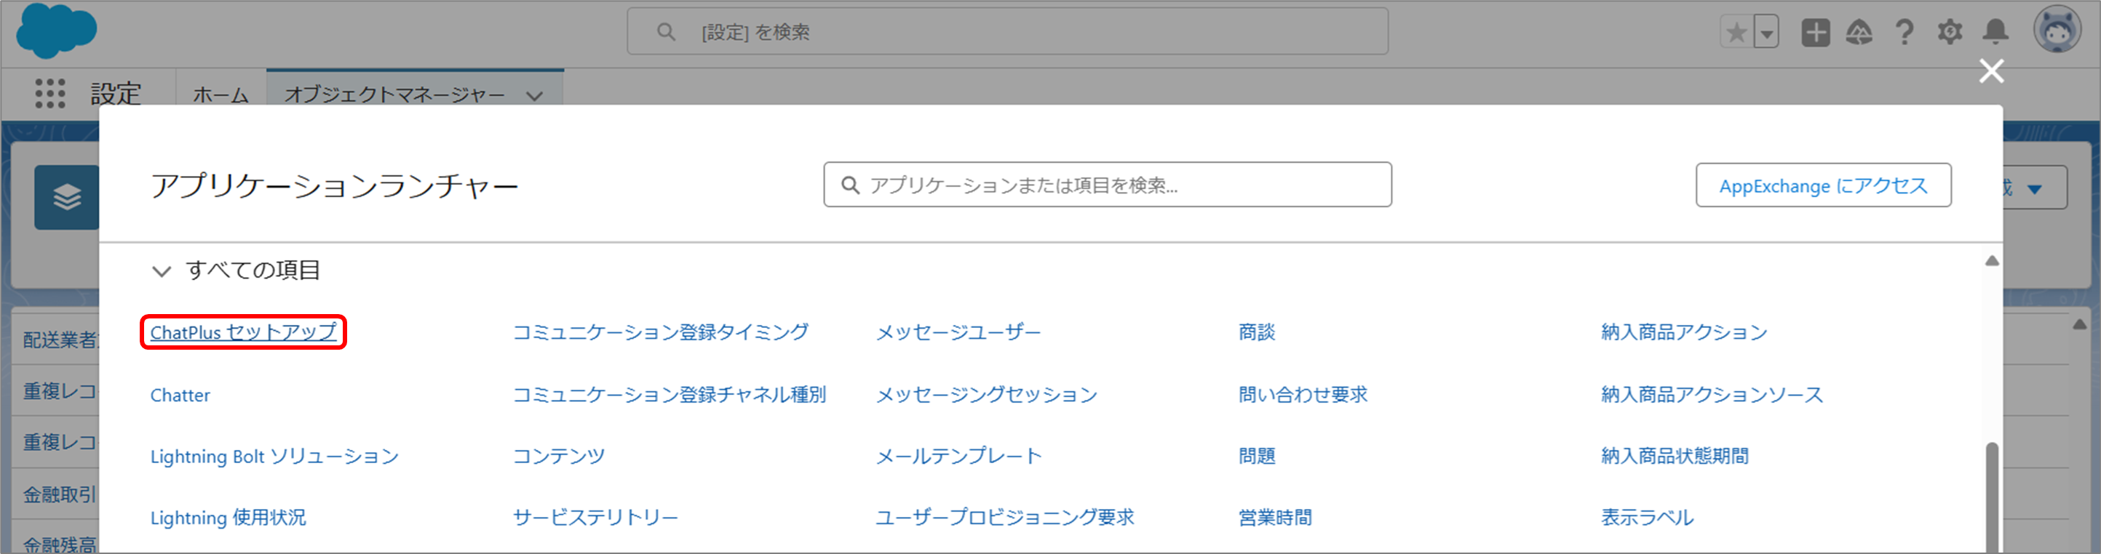Click the setup global search field
The image size is (2101, 554).
(1007, 32)
